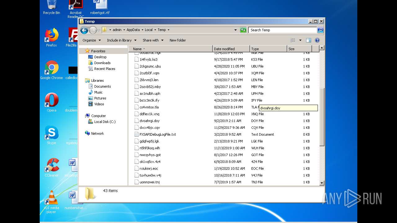The image size is (397, 223).
Task: Expand the AppData breadcrumb arrow
Action: (142, 30)
